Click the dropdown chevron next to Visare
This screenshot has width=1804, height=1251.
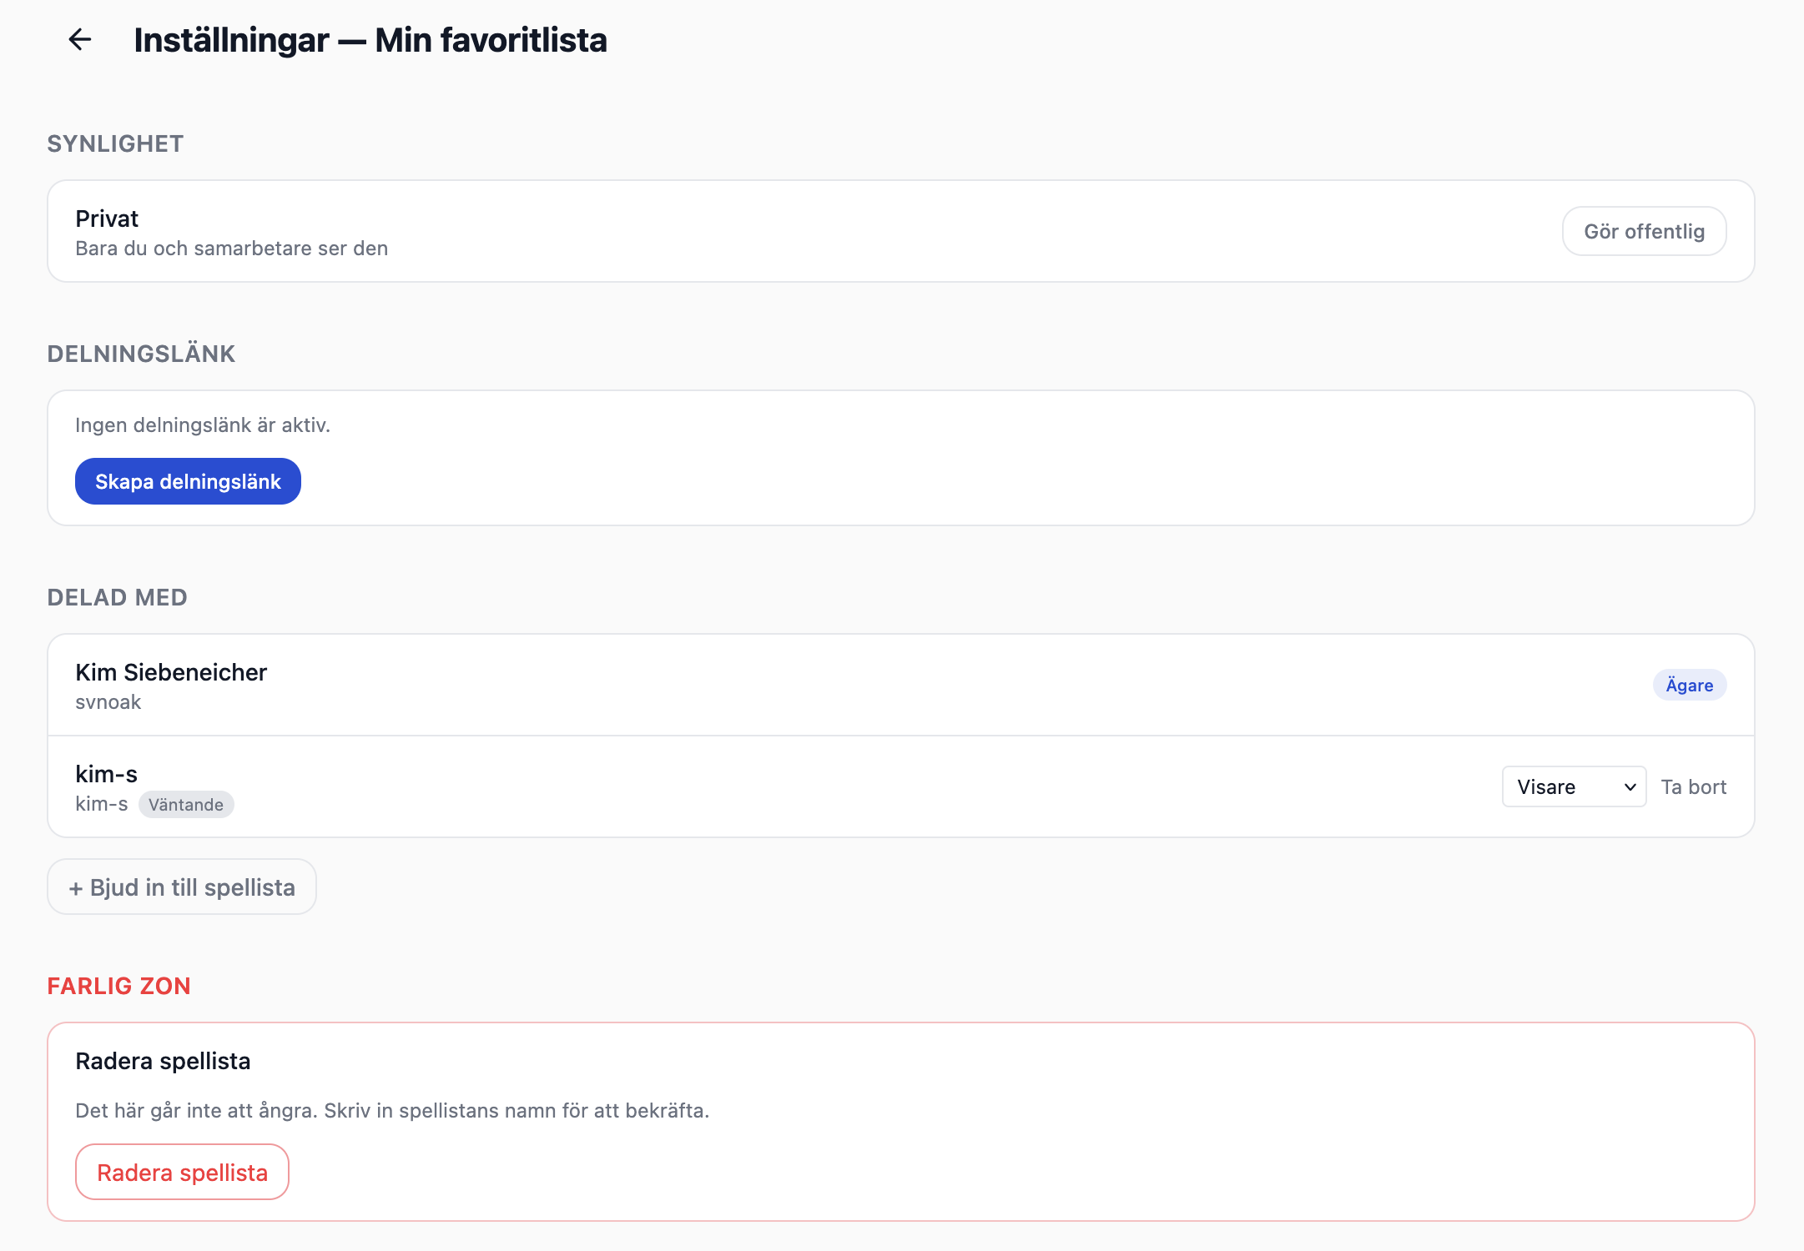pyautogui.click(x=1629, y=786)
